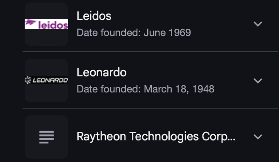Click the starburst emblem in Leonardo logo

tap(28, 80)
